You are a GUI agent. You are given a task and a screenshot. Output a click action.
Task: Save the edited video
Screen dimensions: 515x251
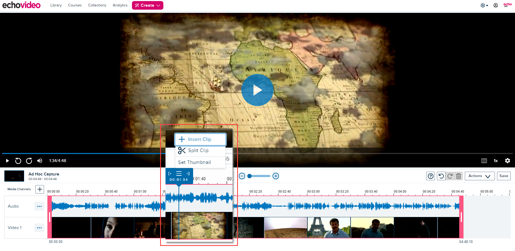[x=504, y=176]
